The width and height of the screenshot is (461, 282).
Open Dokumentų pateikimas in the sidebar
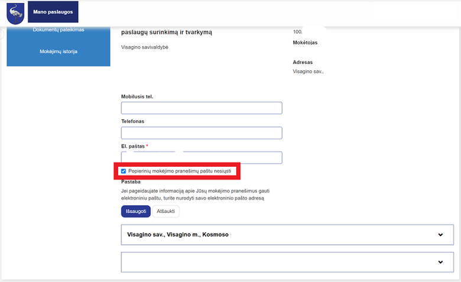59,30
